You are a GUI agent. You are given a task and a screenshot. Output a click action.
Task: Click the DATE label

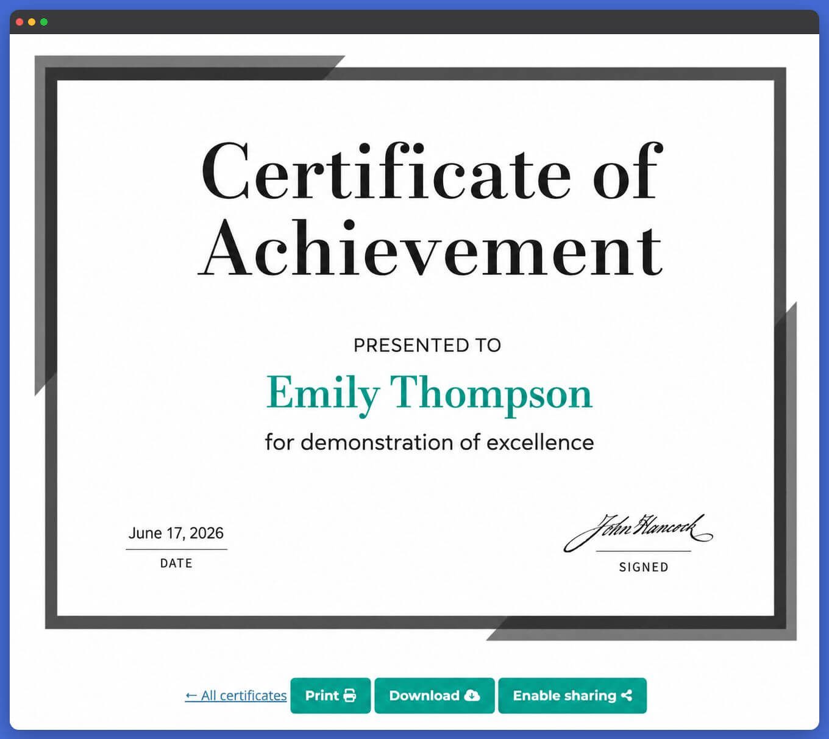pos(176,563)
